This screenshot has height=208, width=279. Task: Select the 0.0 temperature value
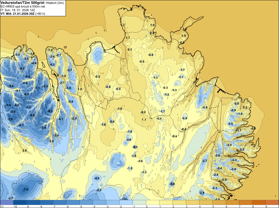182,43
